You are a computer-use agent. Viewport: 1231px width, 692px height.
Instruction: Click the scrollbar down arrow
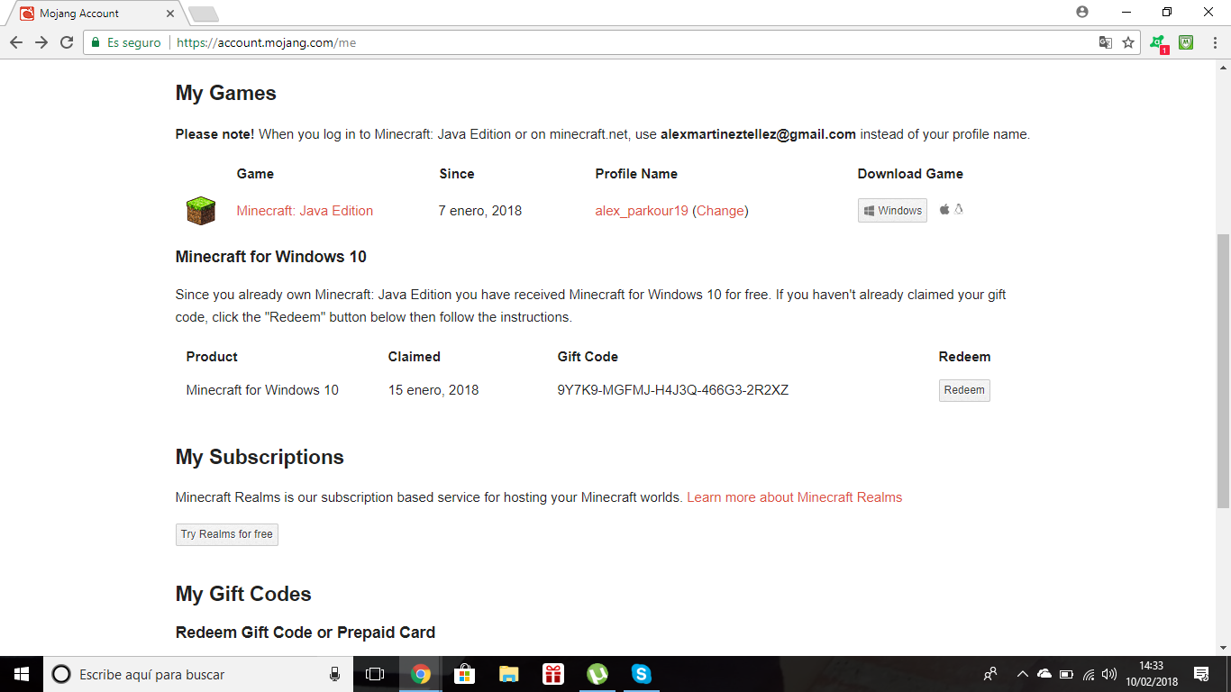point(1223,647)
